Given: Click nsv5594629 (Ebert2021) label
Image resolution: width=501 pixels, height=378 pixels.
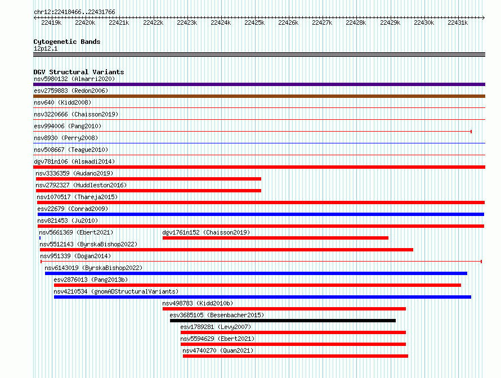Looking at the screenshot, I should pos(217,339).
